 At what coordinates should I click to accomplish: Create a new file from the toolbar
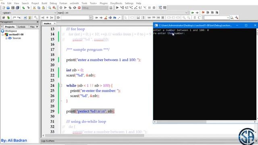point(4,8)
